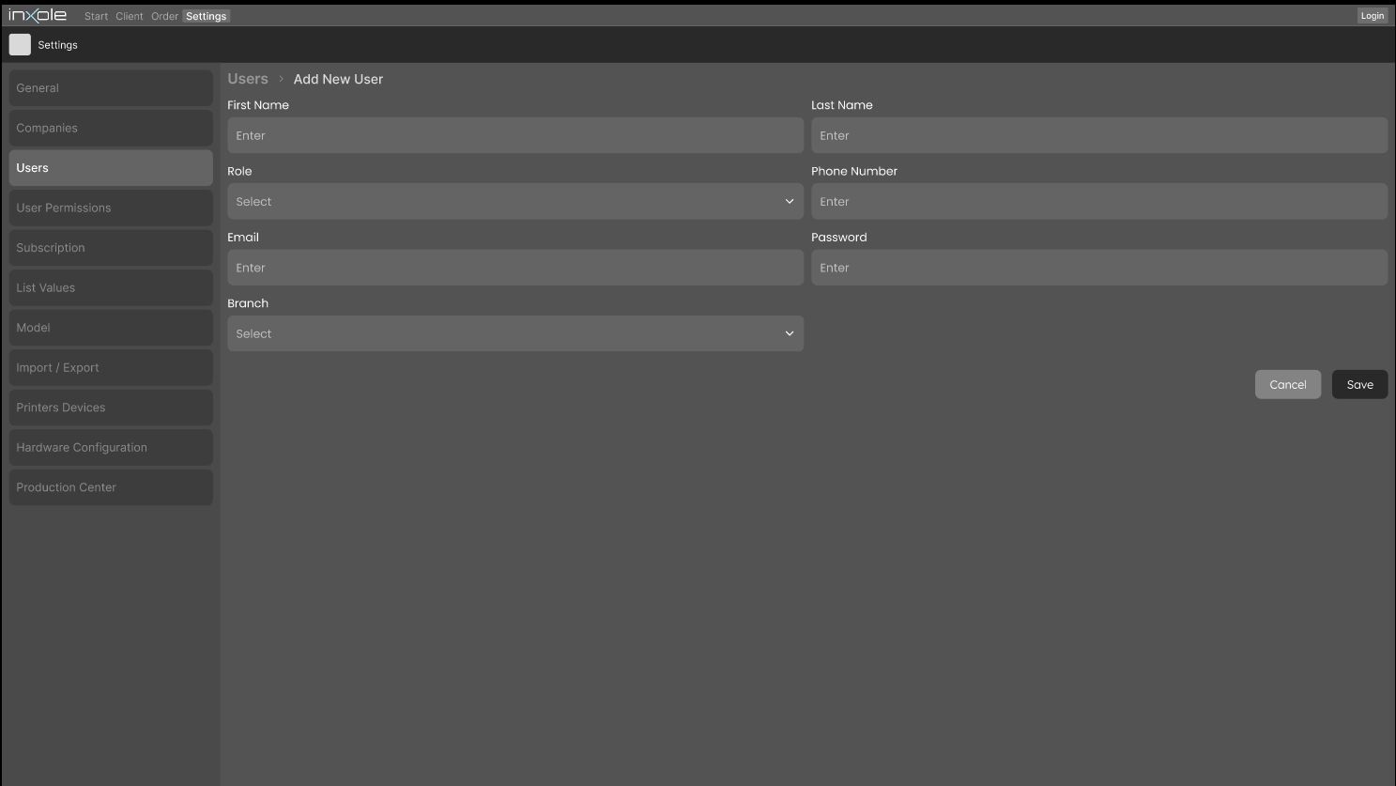Open the Start menu item

coord(96,16)
